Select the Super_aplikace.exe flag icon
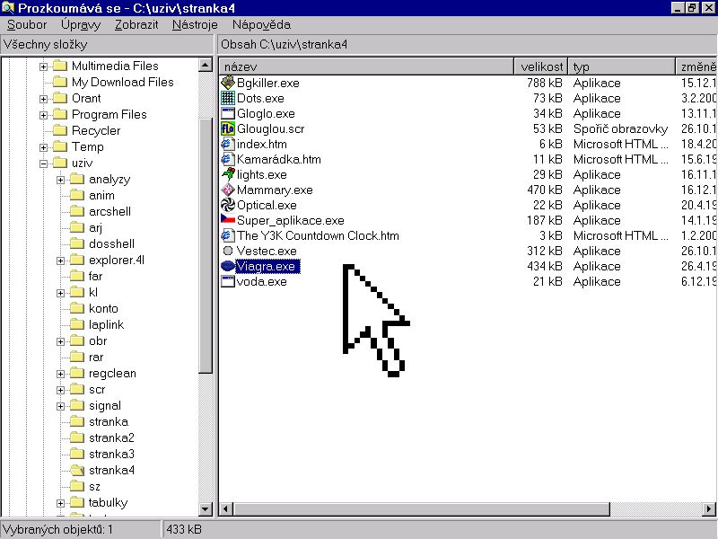Screen dimensions: 718x539 [228, 220]
